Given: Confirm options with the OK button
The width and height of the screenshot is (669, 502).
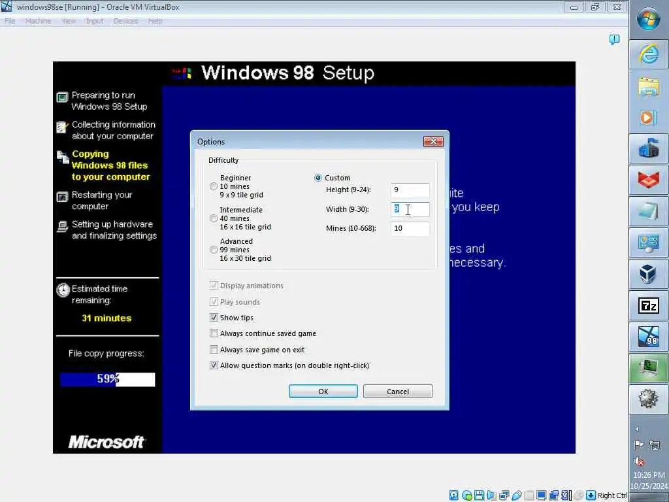Looking at the screenshot, I should point(323,392).
